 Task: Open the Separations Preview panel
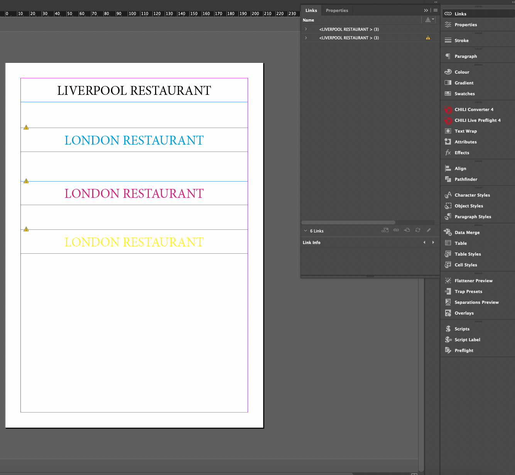click(476, 302)
